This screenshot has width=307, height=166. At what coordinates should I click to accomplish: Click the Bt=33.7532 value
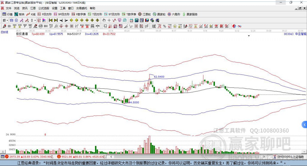coord(109,34)
